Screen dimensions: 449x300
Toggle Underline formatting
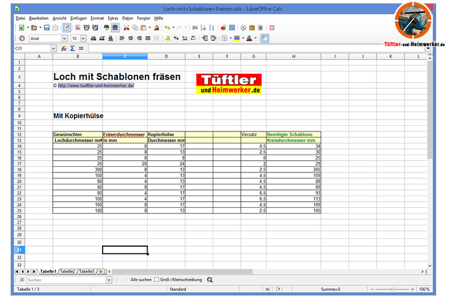tap(110, 38)
